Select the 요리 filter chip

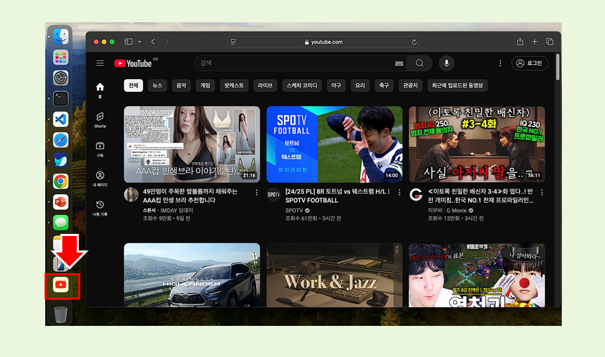[x=360, y=85]
